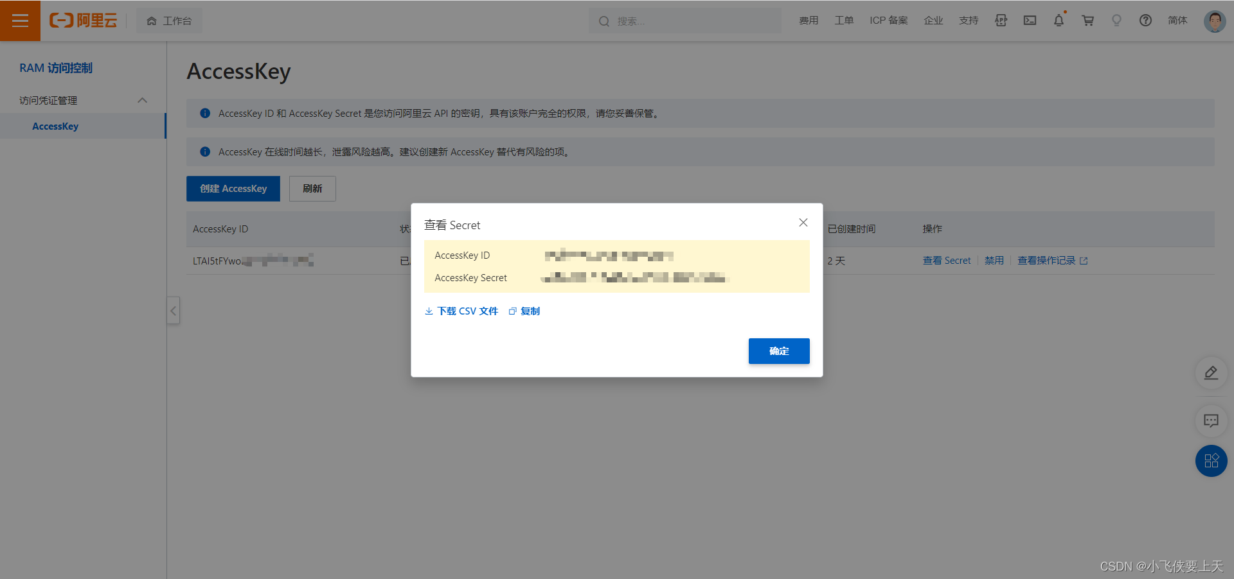Click the 创建 AccessKey button
1234x579 pixels.
click(x=233, y=189)
